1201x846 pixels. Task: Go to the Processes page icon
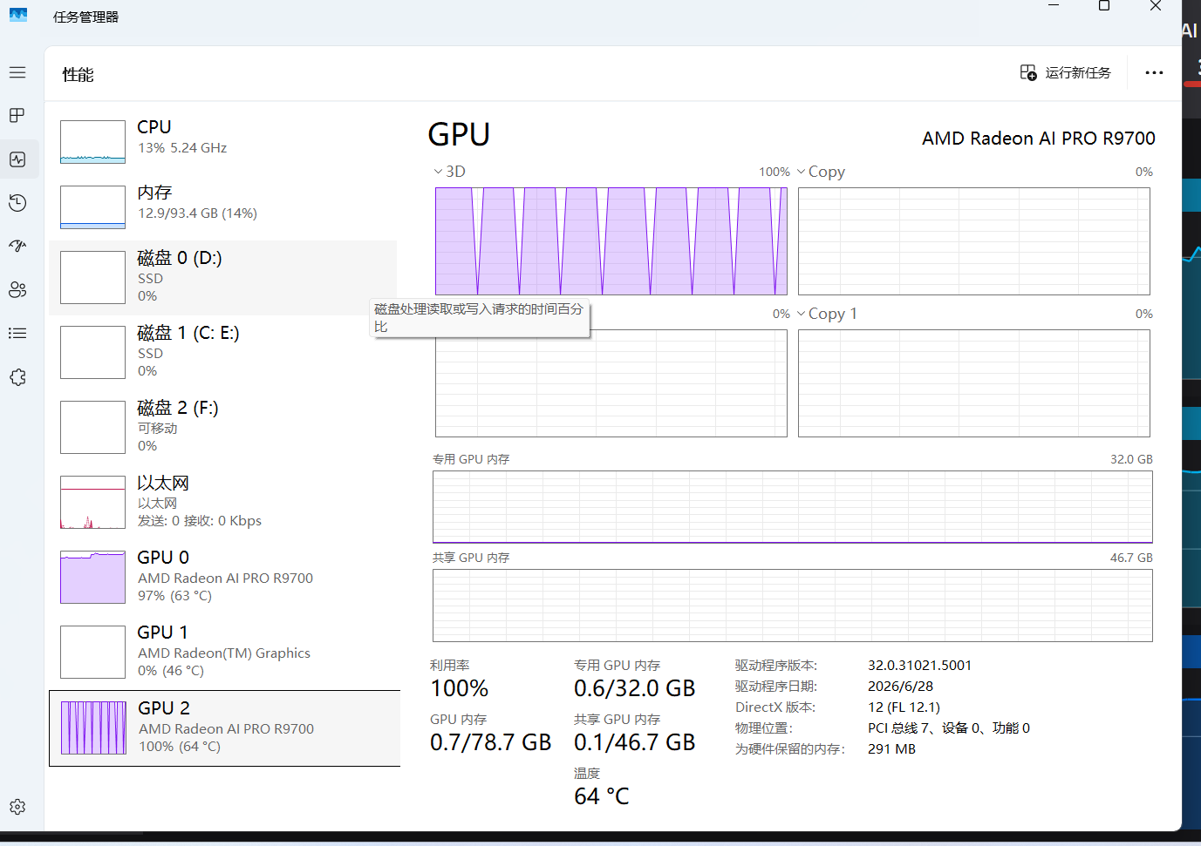point(17,115)
